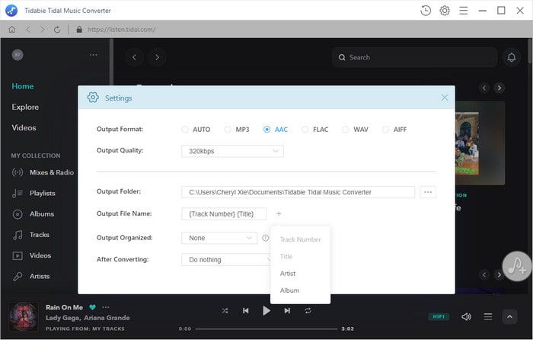Click carousel next arrow at top right
Viewport: 533px width, 340px height.
tap(499, 88)
